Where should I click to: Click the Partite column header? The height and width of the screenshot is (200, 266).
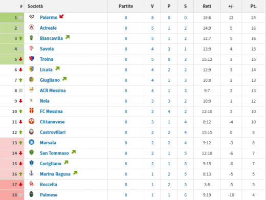click(x=126, y=6)
